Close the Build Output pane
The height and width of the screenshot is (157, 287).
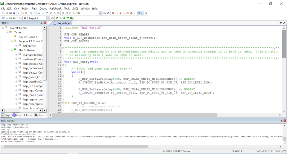285,121
